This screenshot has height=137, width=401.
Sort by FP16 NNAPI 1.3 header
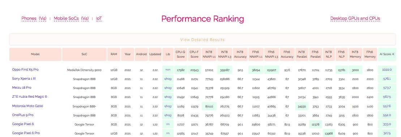tap(272, 54)
